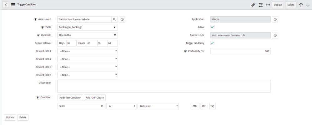Show the Application info icon
Image resolution: width=312 pixels, height=125 pixels.
click(275, 19)
